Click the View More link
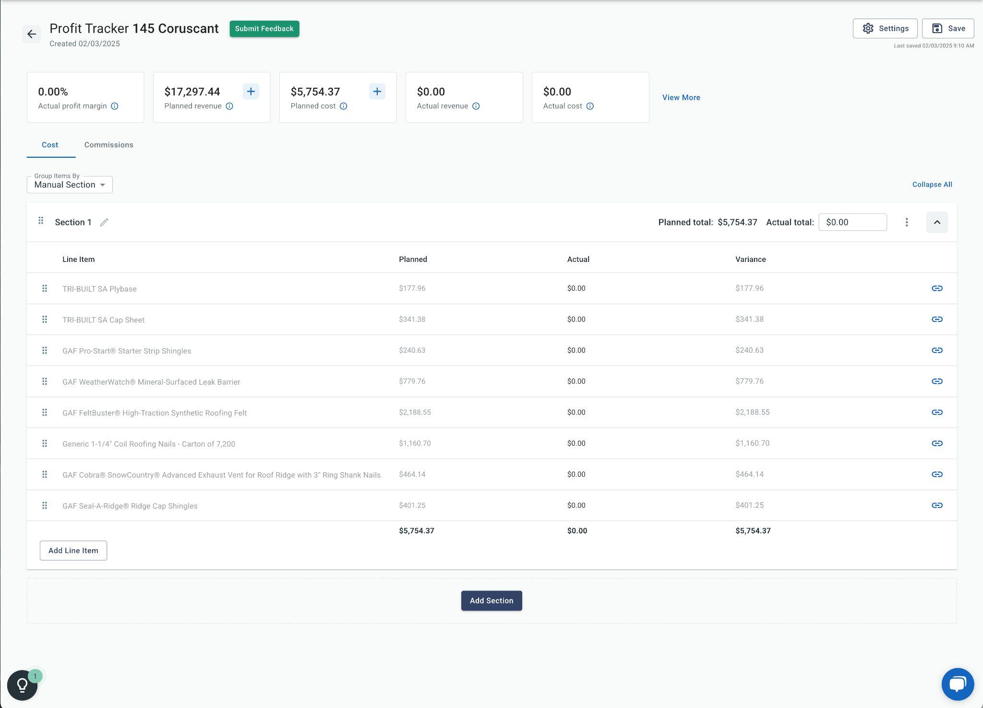Image resolution: width=983 pixels, height=708 pixels. pos(681,97)
